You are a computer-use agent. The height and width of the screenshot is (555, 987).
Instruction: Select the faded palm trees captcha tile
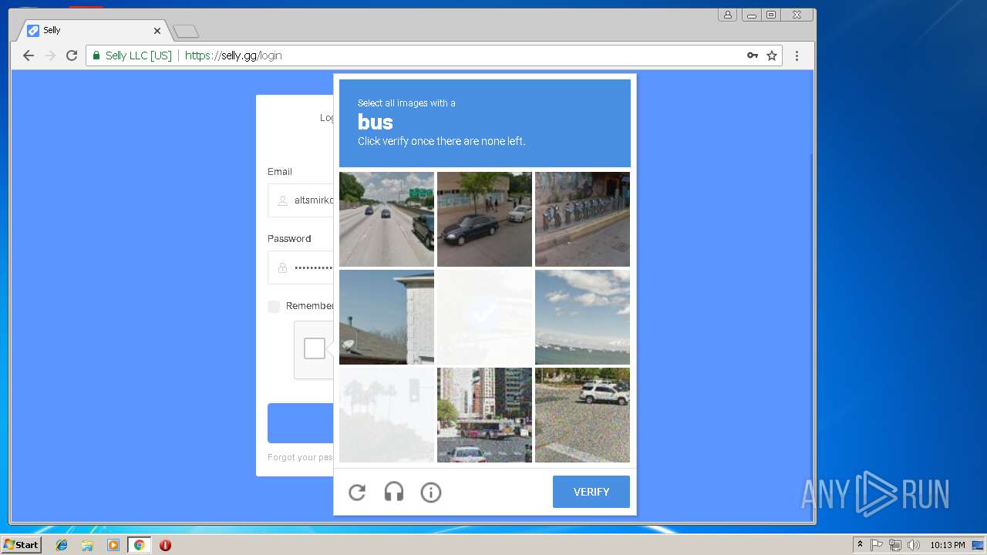pos(386,415)
